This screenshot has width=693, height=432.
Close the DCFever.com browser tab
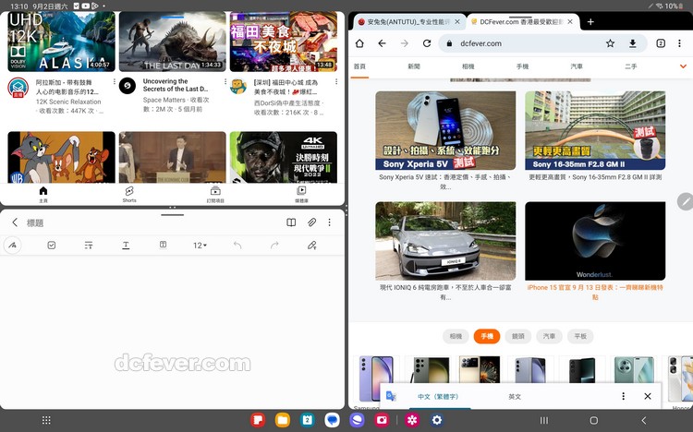[570, 21]
